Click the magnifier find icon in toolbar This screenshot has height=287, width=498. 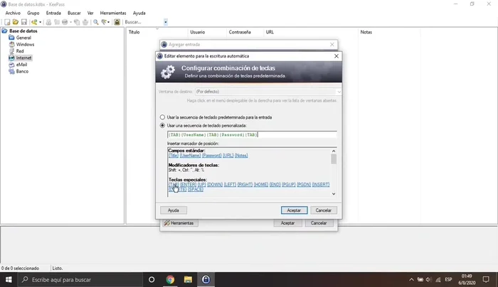95,22
